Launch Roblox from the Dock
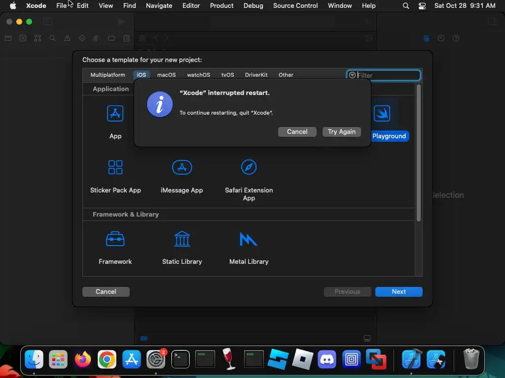The image size is (505, 378). pos(302,359)
